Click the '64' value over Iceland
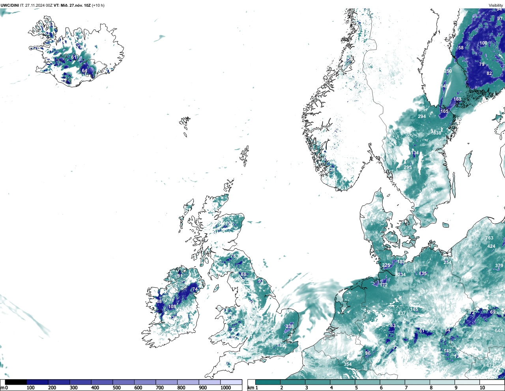This screenshot has height=391, width=505. tap(84, 71)
